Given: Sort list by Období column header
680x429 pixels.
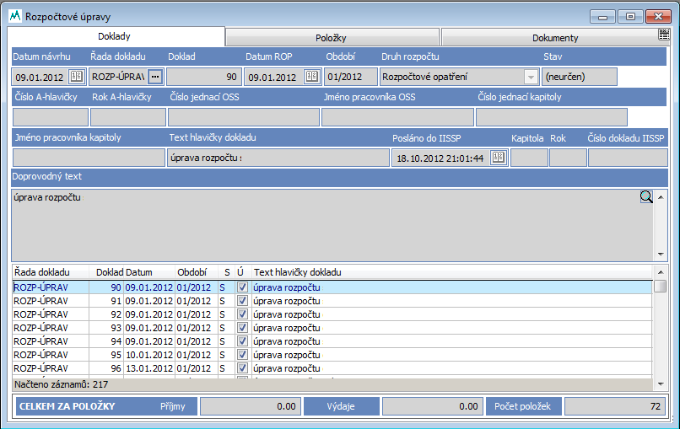Looking at the screenshot, I should pos(192,272).
